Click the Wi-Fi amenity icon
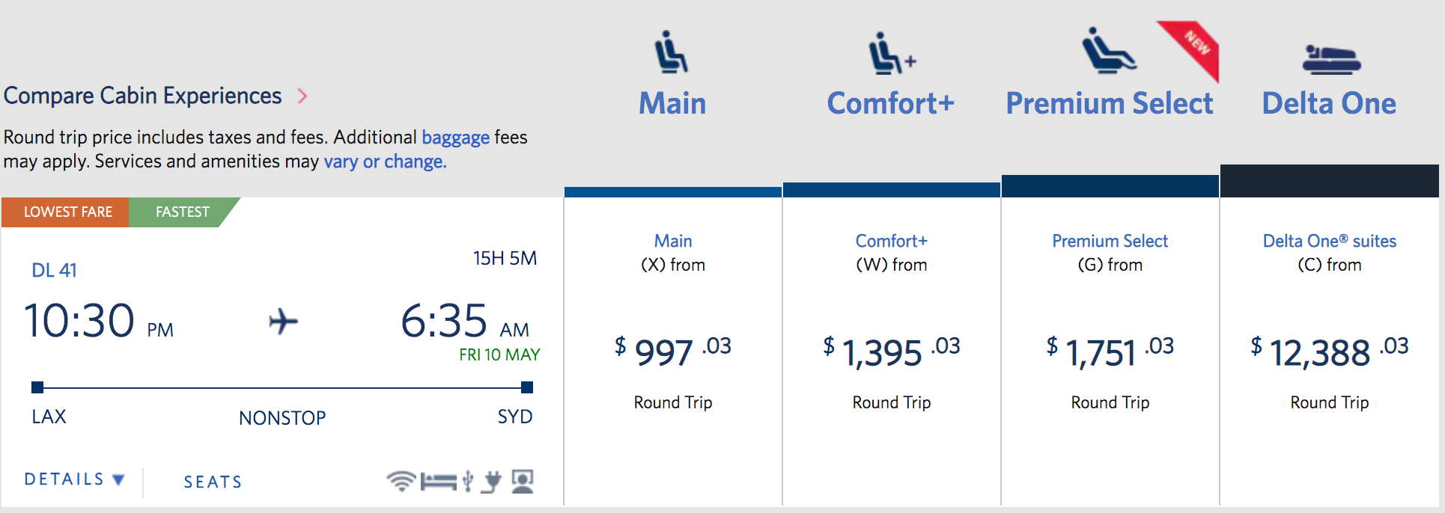The width and height of the screenshot is (1445, 513). click(401, 481)
